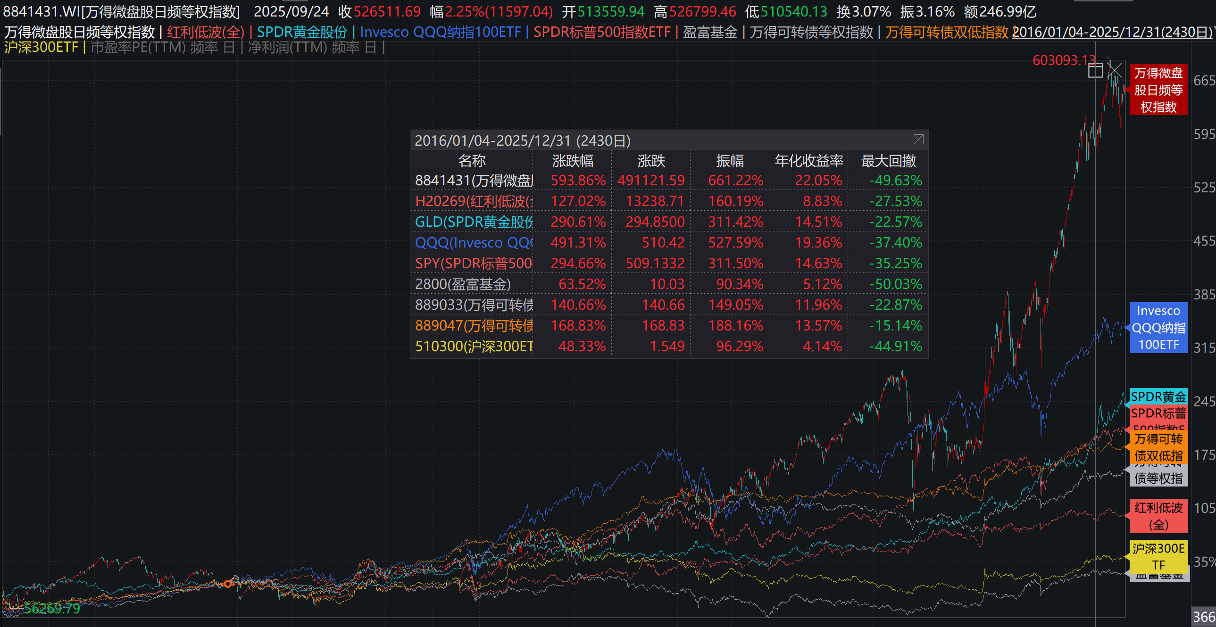This screenshot has height=627, width=1216.
Task: Click the 红利低波(全) red price tag
Action: [x=1158, y=516]
